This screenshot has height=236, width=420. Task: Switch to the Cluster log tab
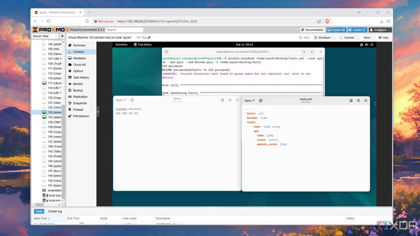(x=55, y=211)
